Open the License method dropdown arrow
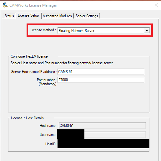 coord(147,31)
